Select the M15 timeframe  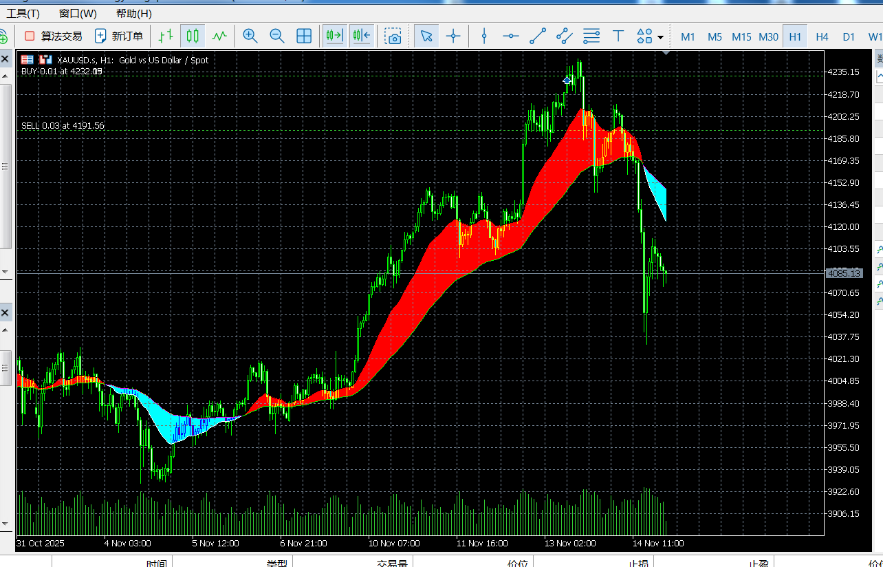(741, 36)
